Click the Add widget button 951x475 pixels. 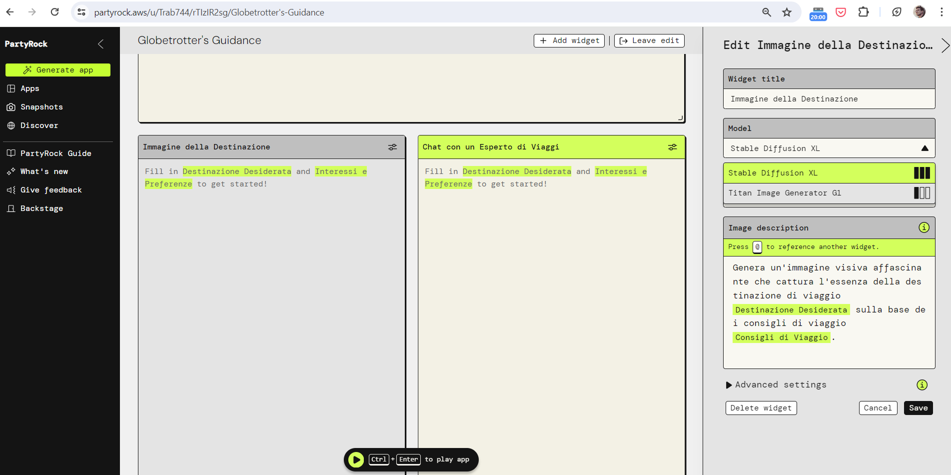(569, 40)
